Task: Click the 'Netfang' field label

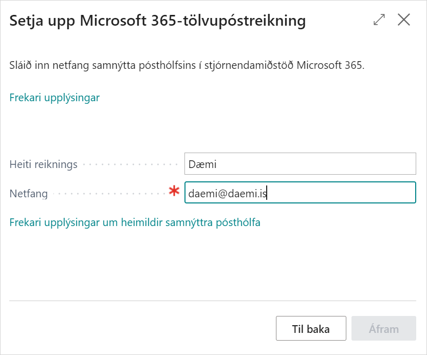Action: click(29, 194)
